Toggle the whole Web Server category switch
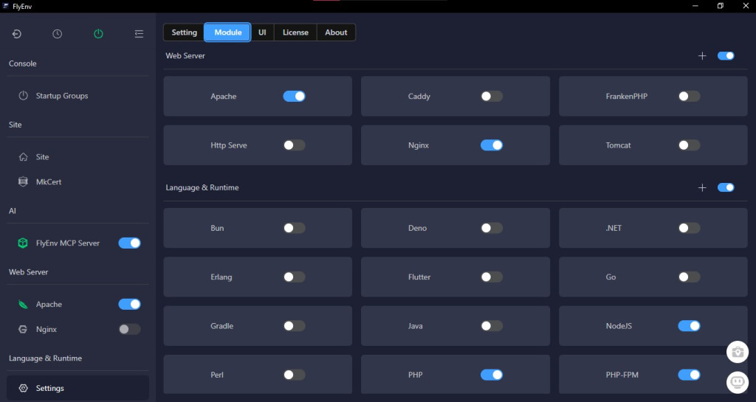The image size is (756, 402). [x=726, y=56]
